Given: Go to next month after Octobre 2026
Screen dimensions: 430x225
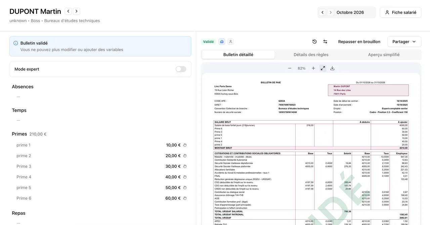Looking at the screenshot, I should tap(331, 12).
